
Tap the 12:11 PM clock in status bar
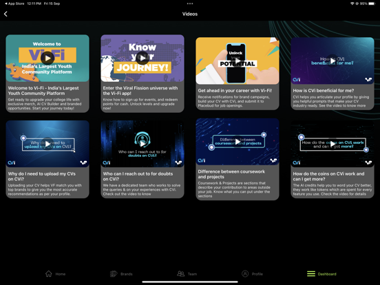(34, 3)
